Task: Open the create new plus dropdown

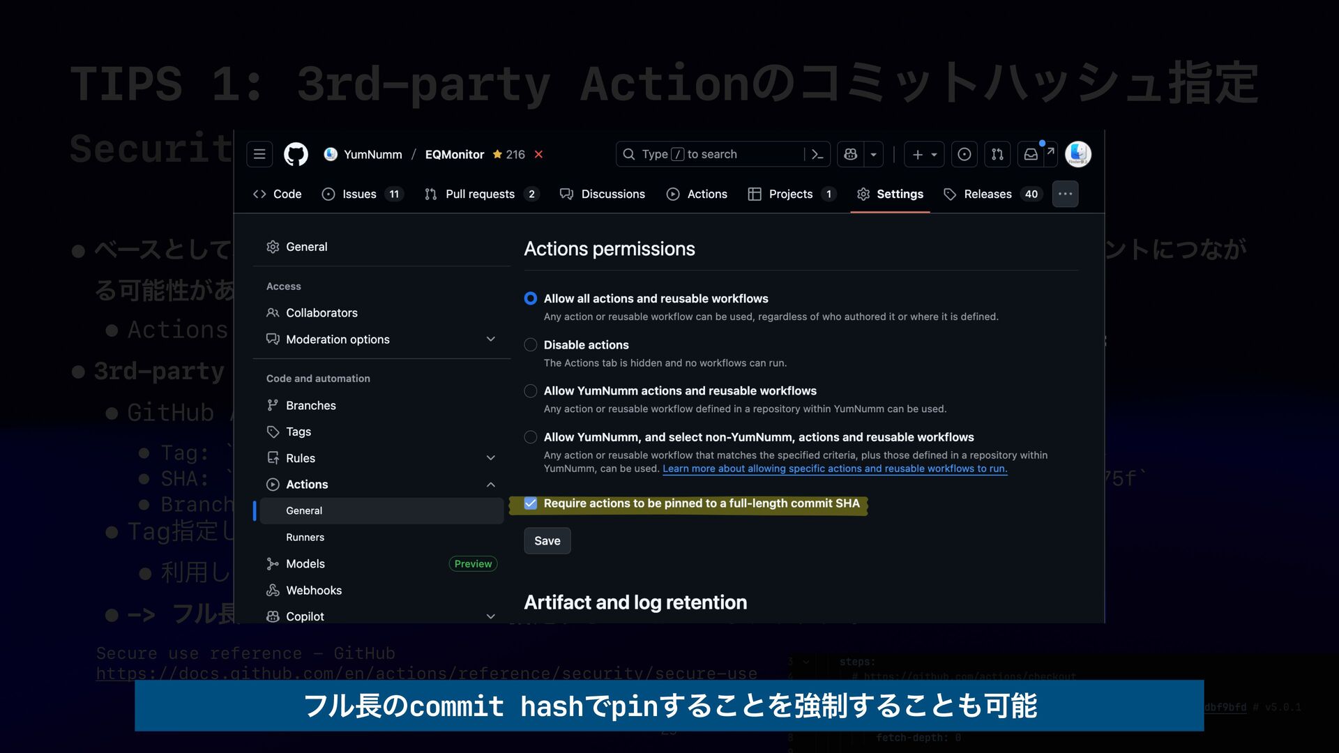Action: (924, 154)
